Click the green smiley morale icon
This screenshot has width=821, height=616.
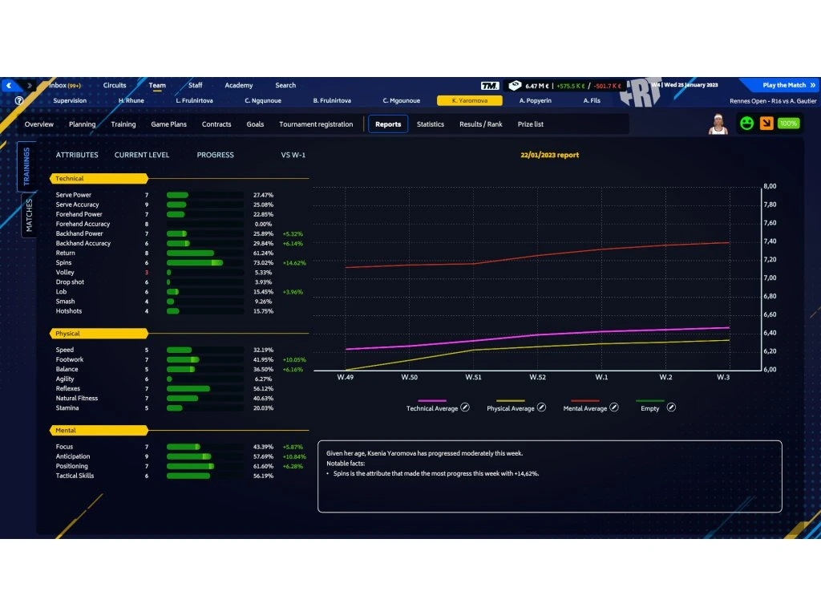point(746,124)
